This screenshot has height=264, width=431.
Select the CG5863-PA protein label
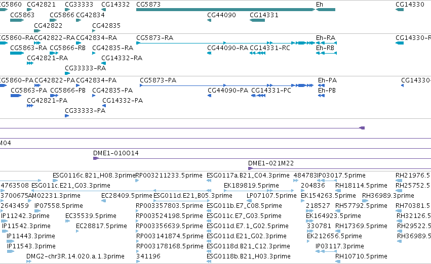[x=29, y=91]
